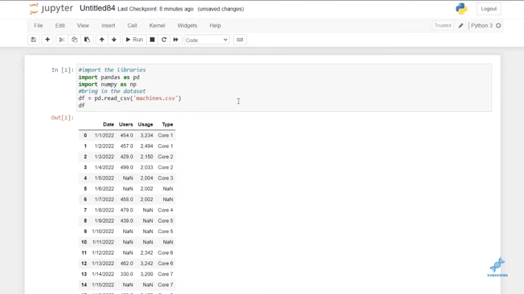Click the Usage value 3,242
524x294 pixels.
click(x=147, y=263)
